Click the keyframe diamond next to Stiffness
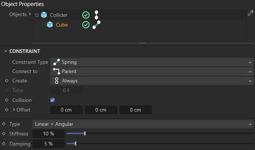This screenshot has height=150, width=255. click(x=4, y=134)
